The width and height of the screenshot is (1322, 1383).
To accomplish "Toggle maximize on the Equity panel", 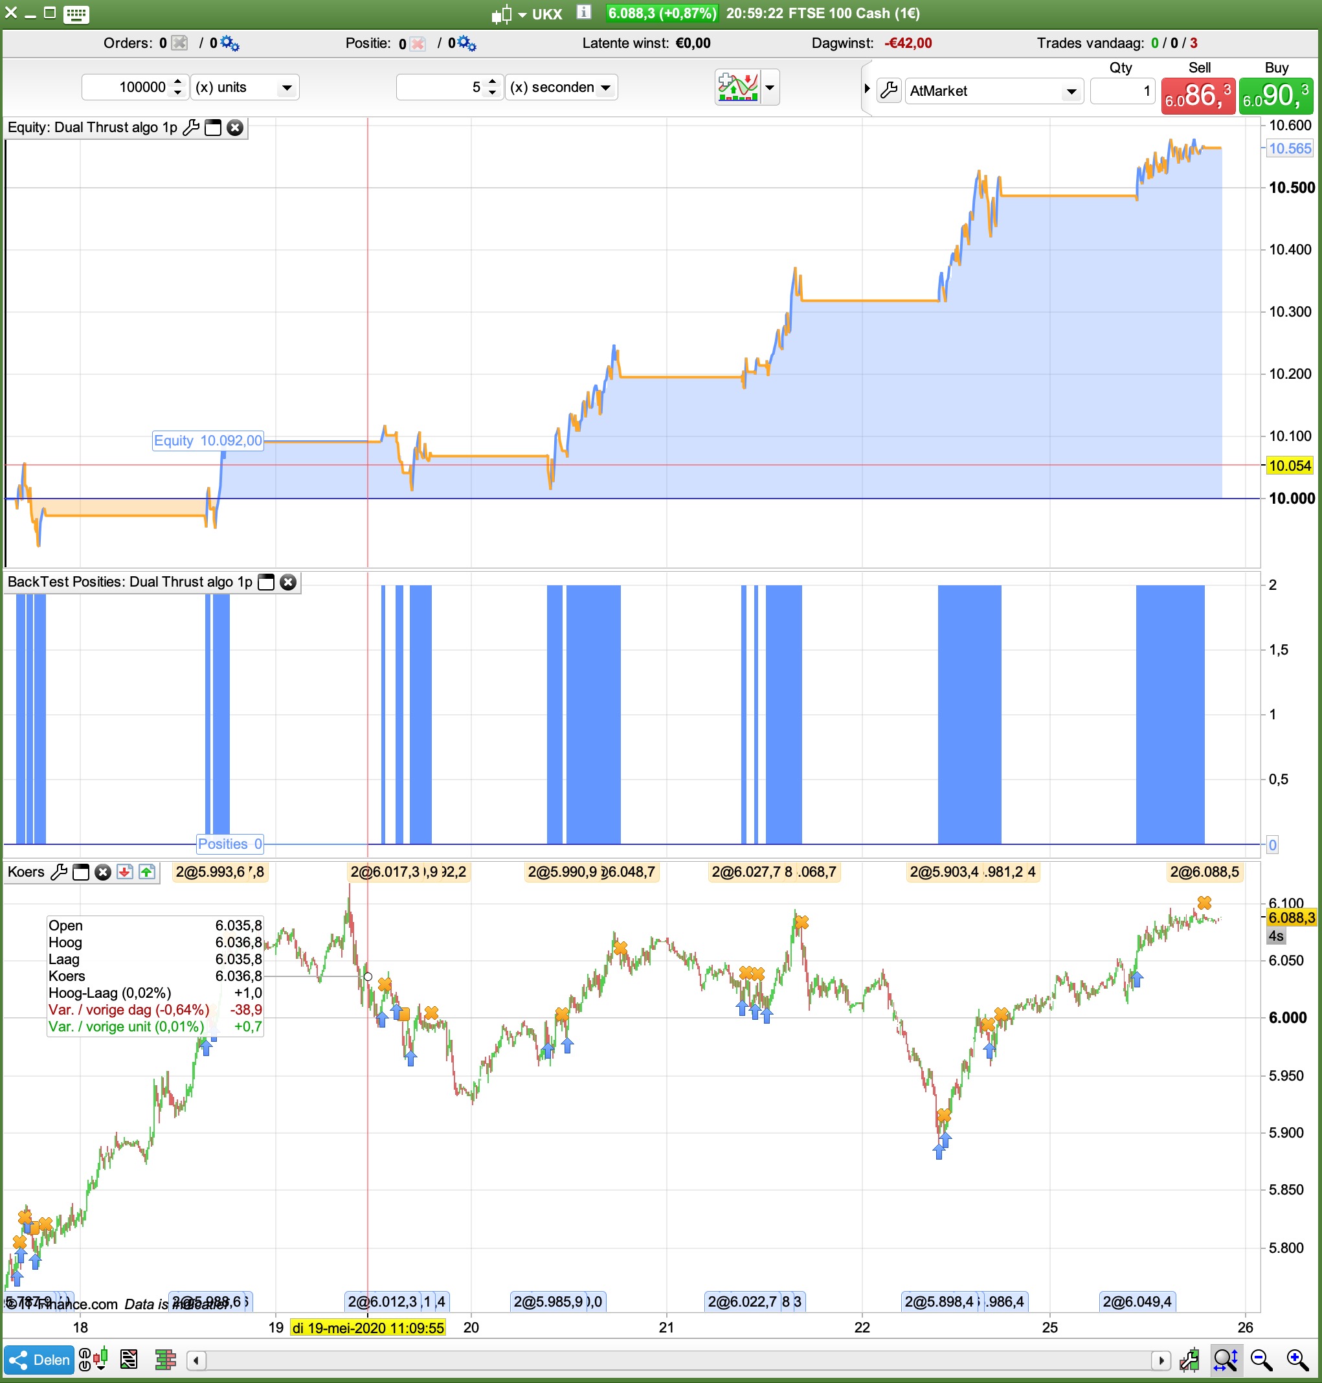I will click(213, 128).
